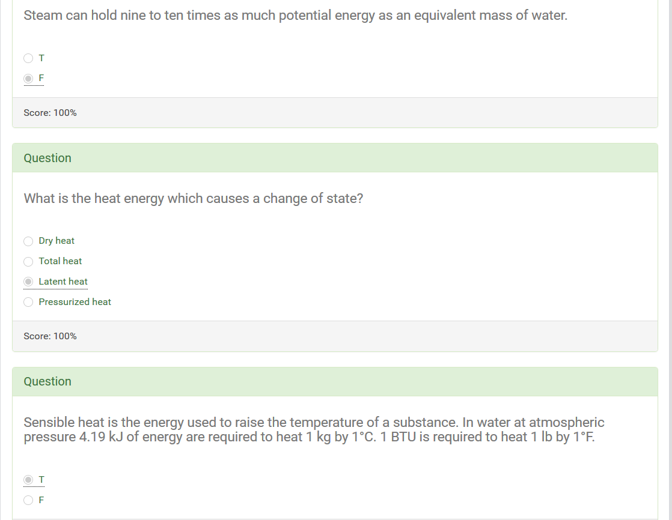
Task: Select the Total heat option
Action: tap(28, 261)
